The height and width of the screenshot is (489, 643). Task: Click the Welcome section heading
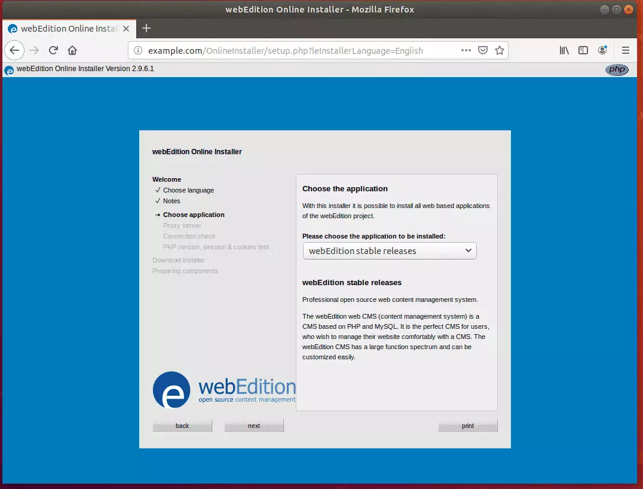167,179
